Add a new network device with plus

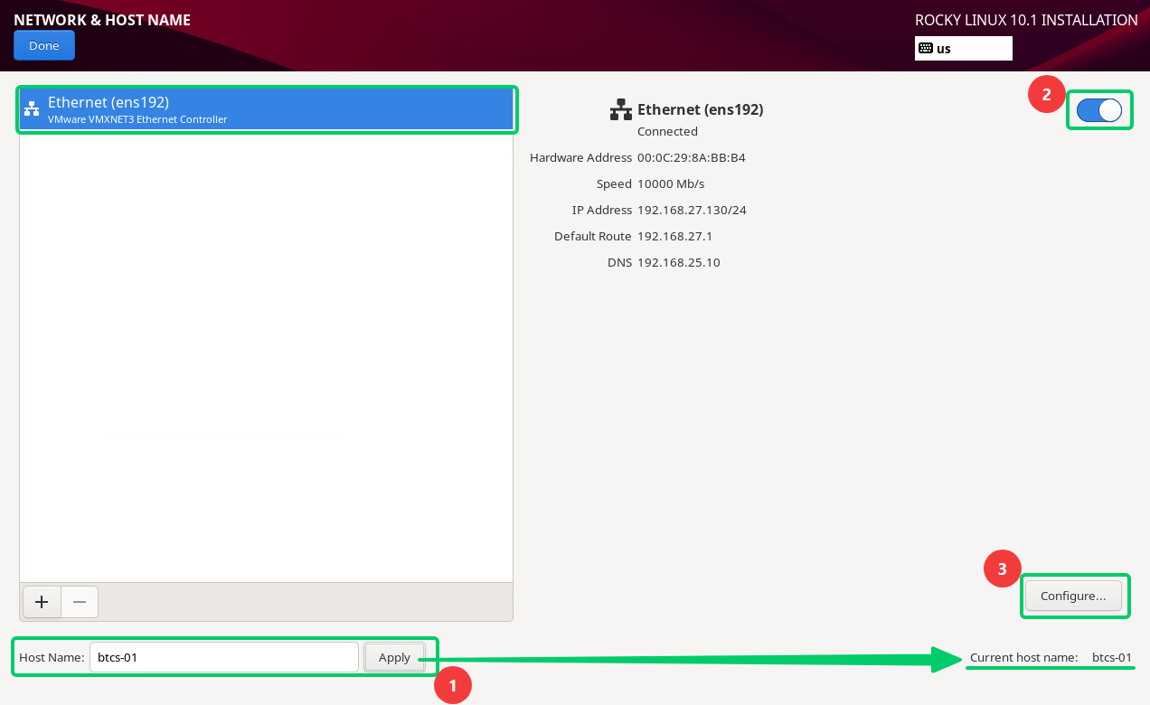point(42,602)
